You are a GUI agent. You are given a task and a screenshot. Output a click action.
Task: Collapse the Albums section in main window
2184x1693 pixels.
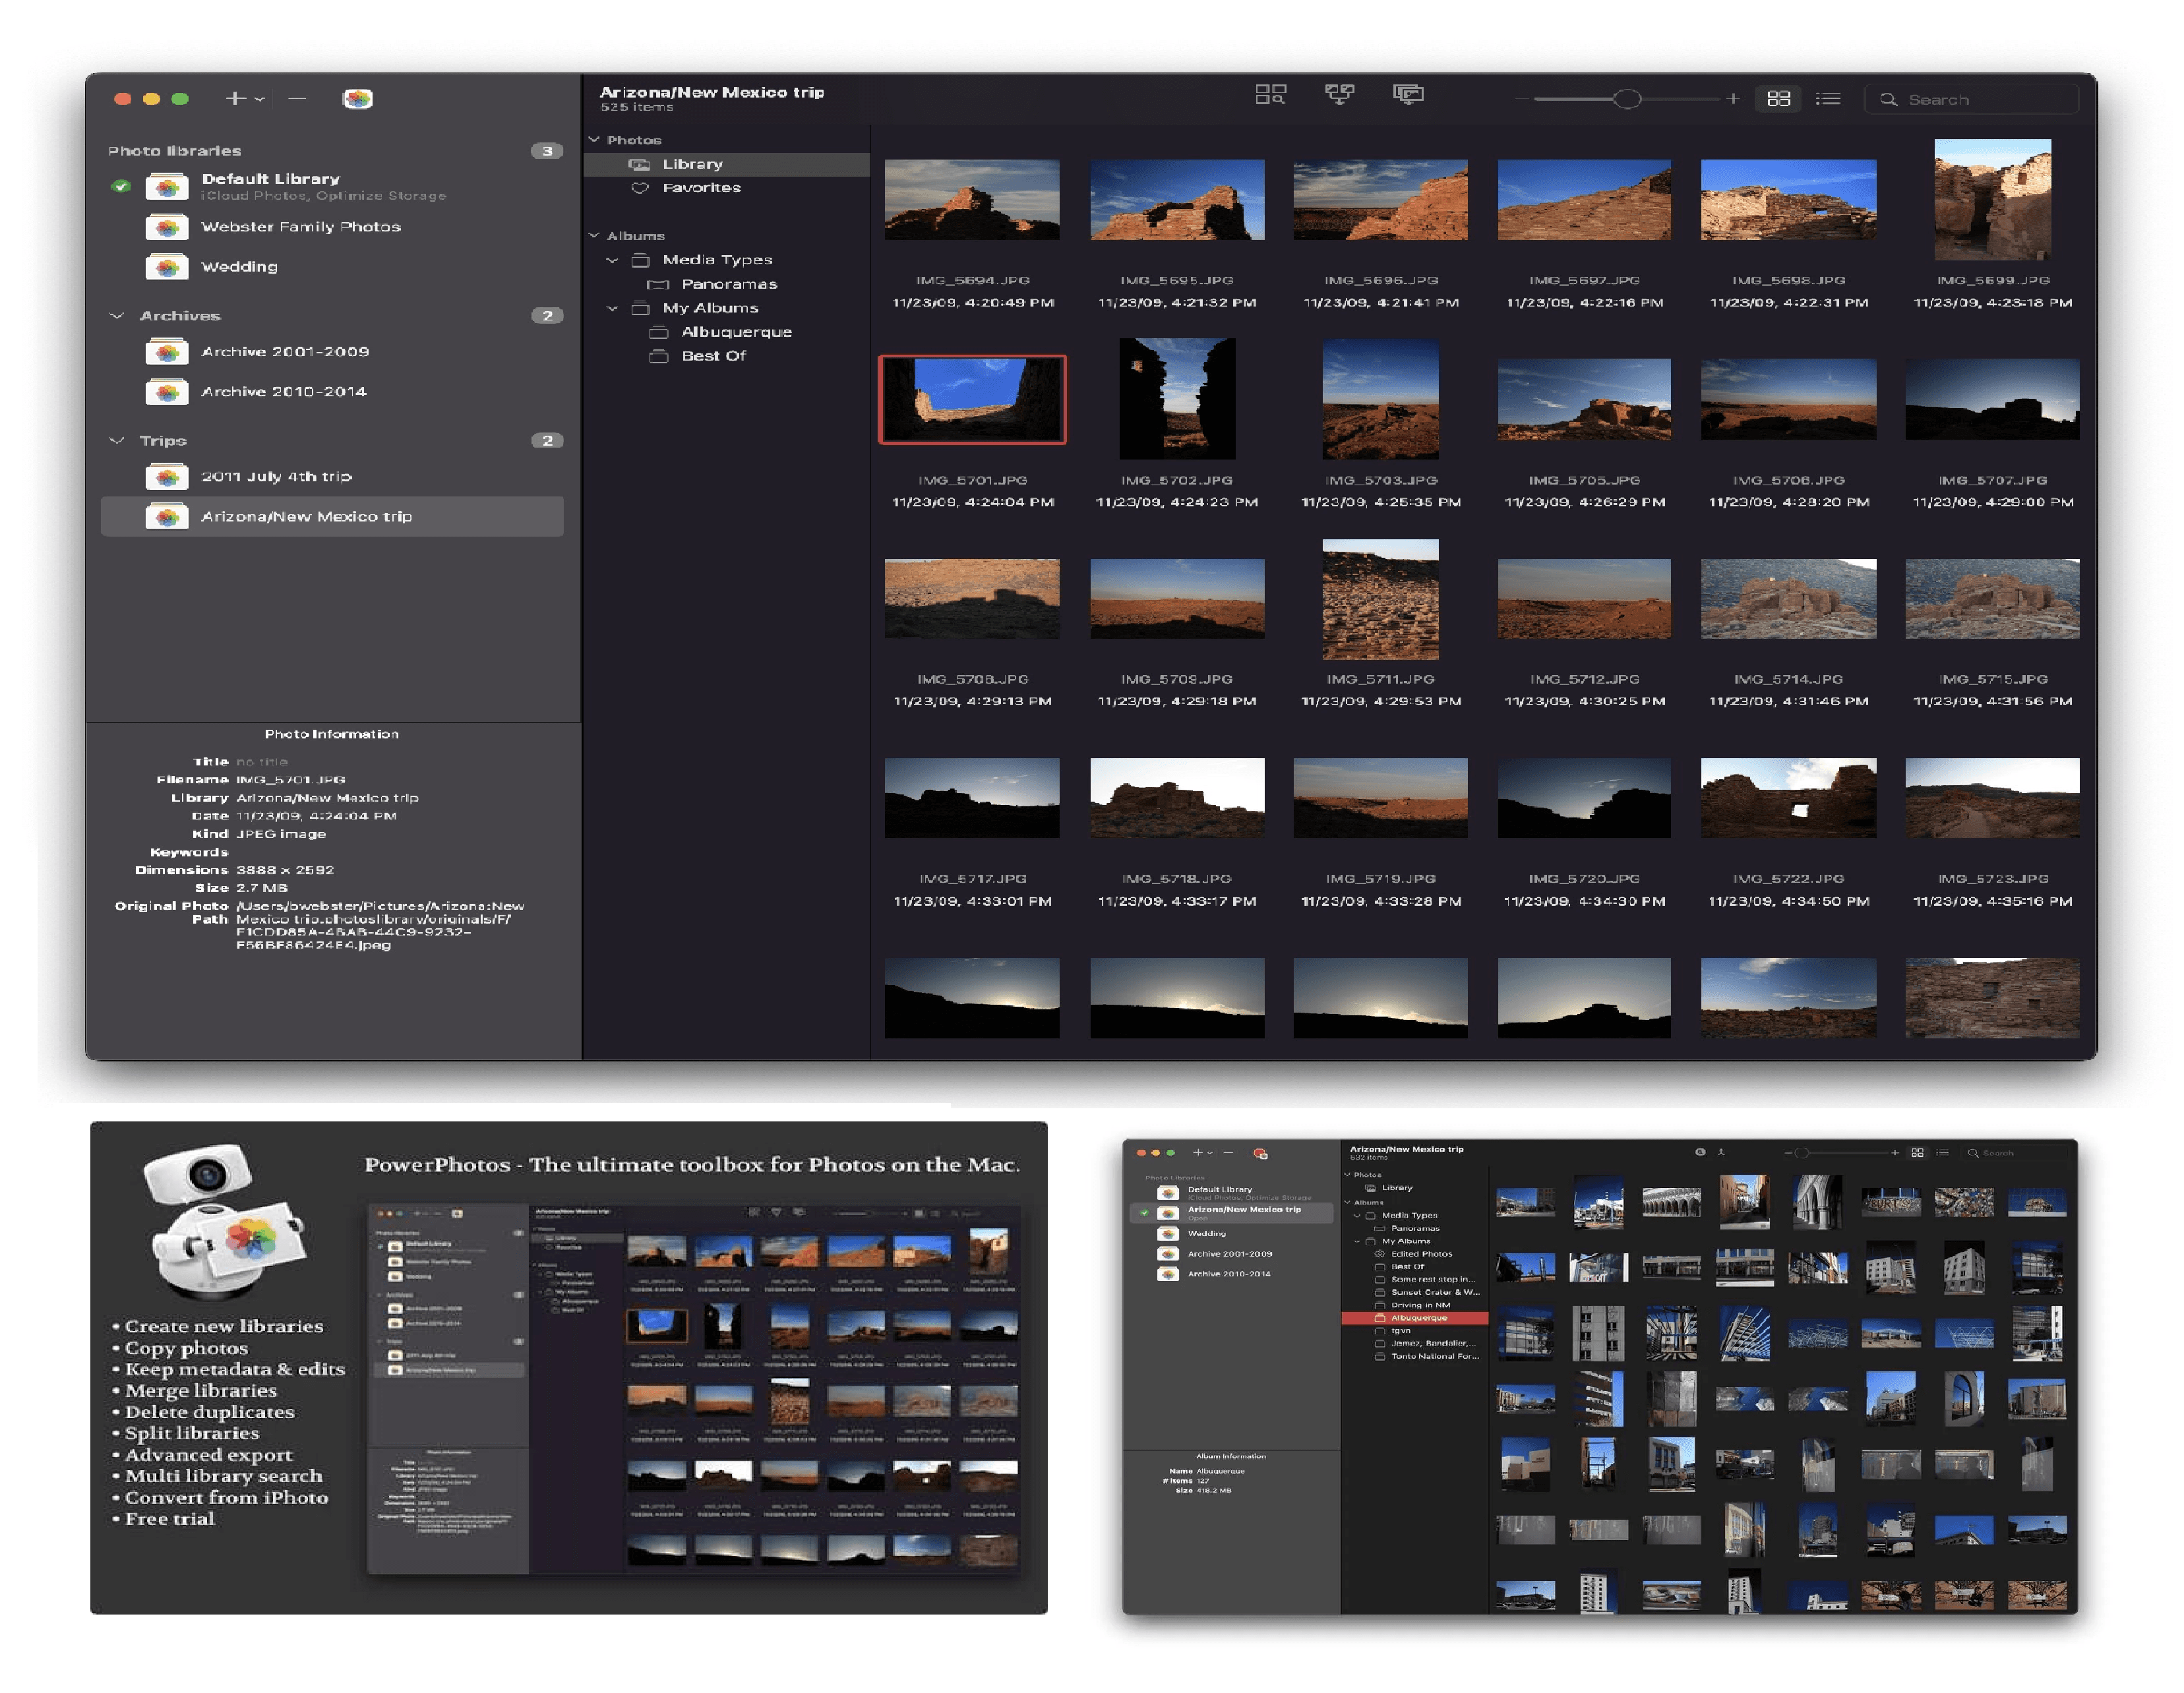click(x=594, y=236)
